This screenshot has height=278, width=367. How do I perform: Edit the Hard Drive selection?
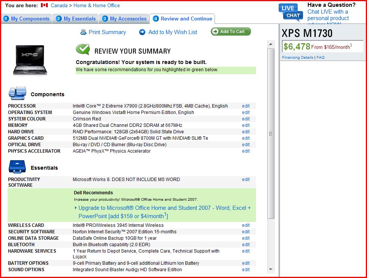246,132
